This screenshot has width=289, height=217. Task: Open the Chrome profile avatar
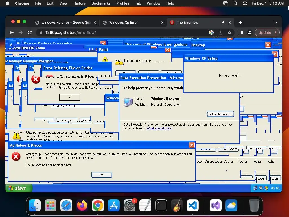(249, 33)
